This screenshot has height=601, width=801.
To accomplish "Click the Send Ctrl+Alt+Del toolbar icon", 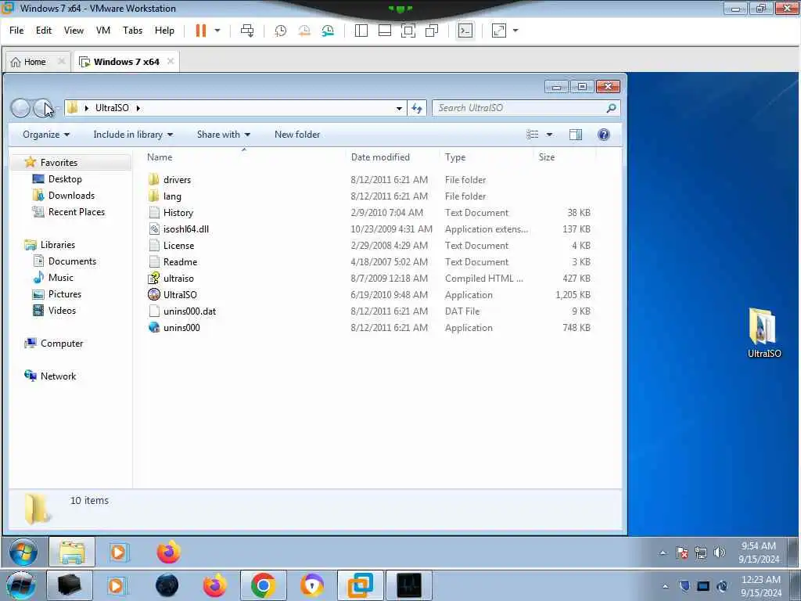I will pos(247,31).
